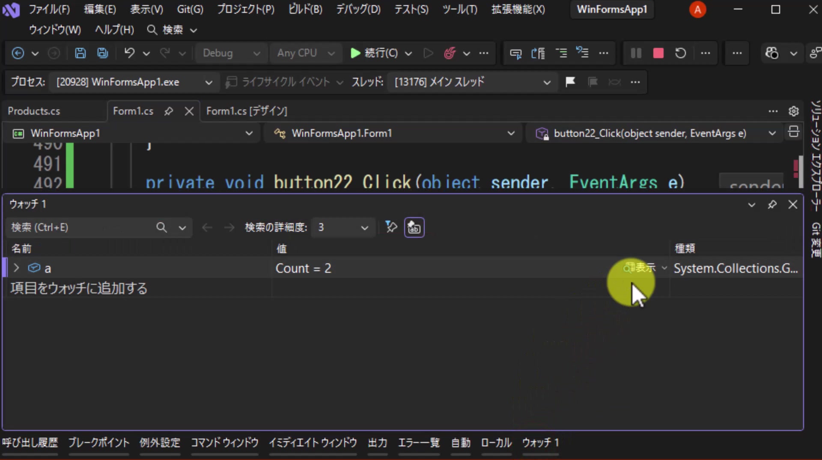Open the Build menu ビルド(B)

pyautogui.click(x=305, y=9)
